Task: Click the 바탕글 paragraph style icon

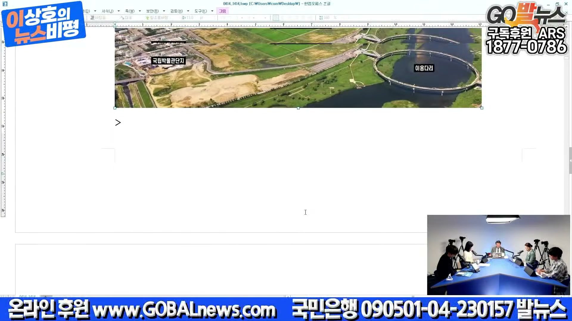Action: (93, 18)
